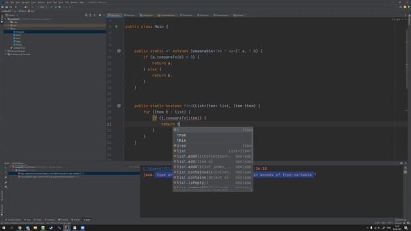Choose 'list.isEmpty()' completion suggestion
Screen dimensions: 411x231
[213, 183]
